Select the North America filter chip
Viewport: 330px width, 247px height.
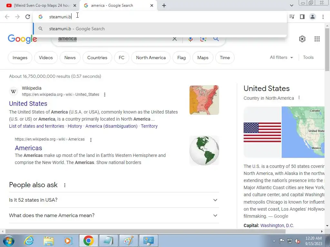tap(151, 58)
